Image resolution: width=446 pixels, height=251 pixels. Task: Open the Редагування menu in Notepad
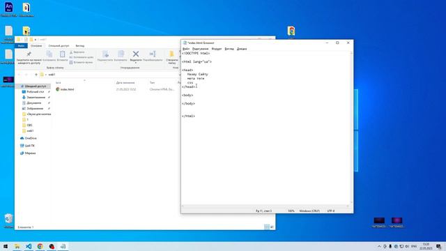[x=200, y=49]
